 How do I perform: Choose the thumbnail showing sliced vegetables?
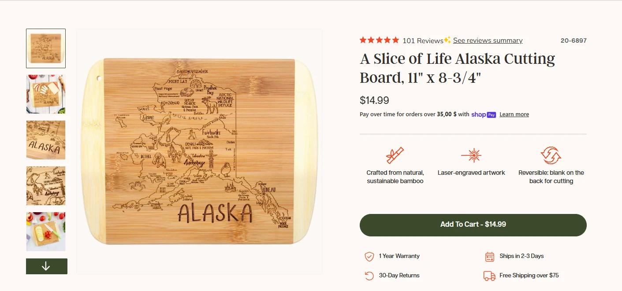(x=46, y=232)
